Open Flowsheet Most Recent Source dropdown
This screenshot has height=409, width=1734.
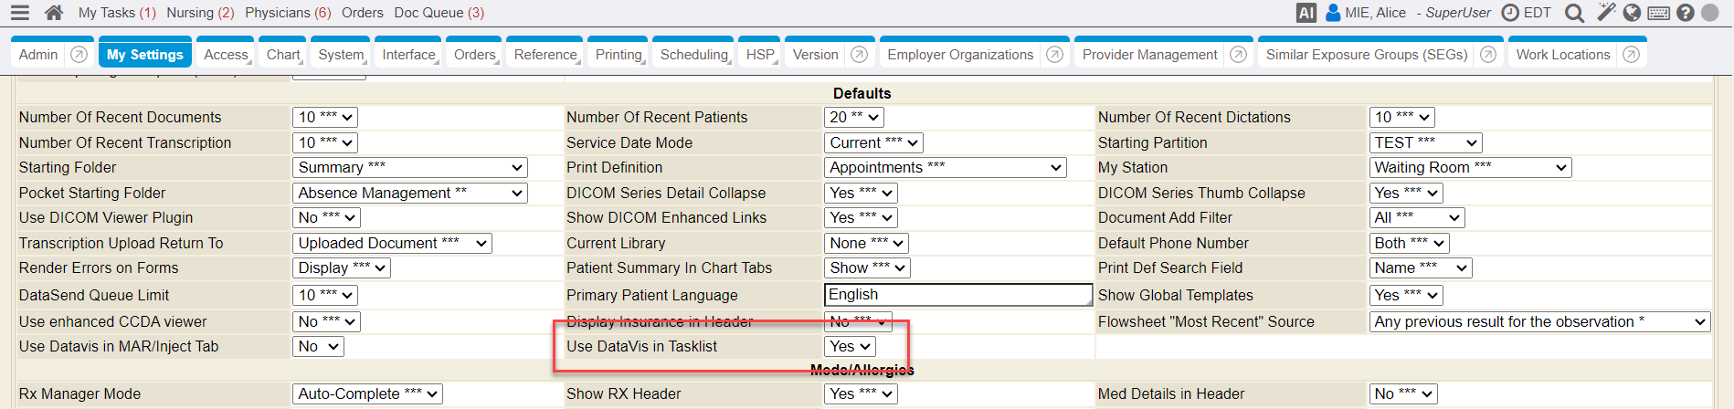pyautogui.click(x=1539, y=322)
